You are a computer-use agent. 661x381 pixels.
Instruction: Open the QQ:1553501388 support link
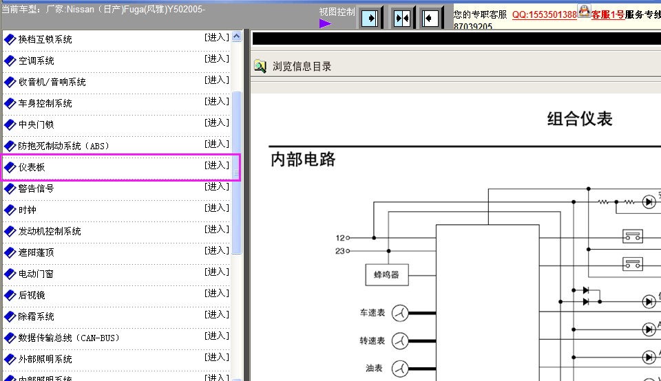click(544, 14)
